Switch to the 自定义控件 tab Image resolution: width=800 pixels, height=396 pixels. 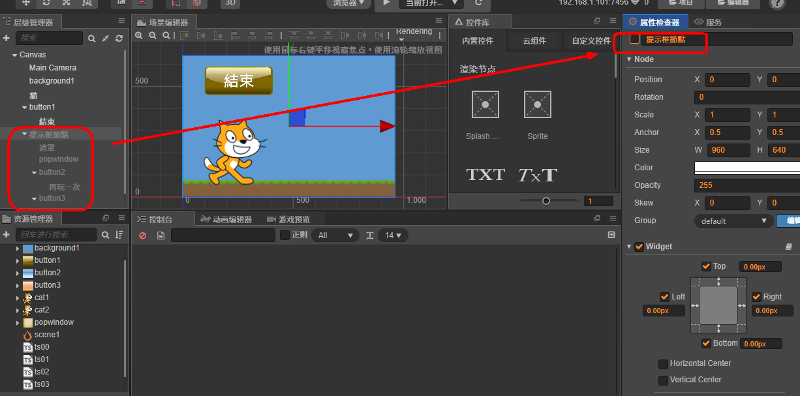(591, 40)
